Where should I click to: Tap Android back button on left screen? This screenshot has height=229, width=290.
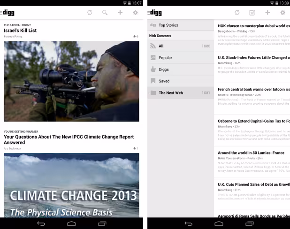[x=41, y=224]
